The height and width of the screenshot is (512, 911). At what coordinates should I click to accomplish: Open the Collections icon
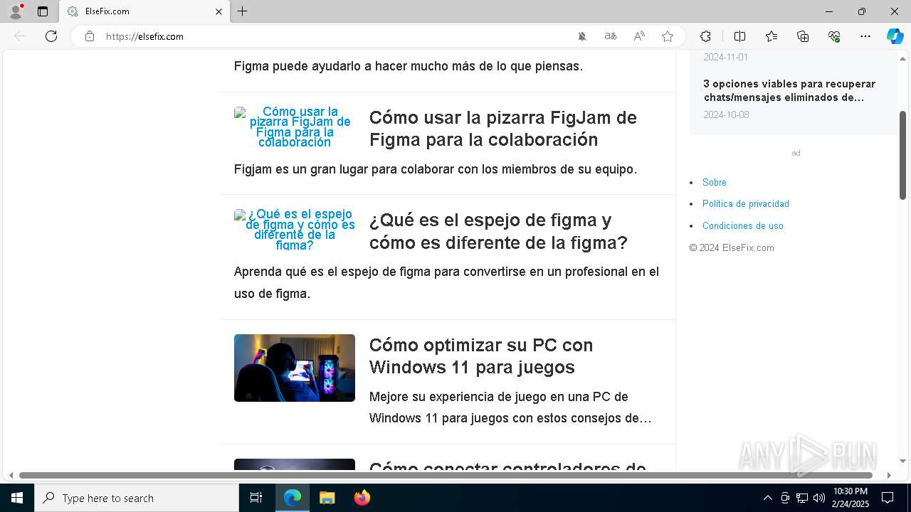point(803,36)
